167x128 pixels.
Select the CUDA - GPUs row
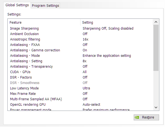point(20,72)
